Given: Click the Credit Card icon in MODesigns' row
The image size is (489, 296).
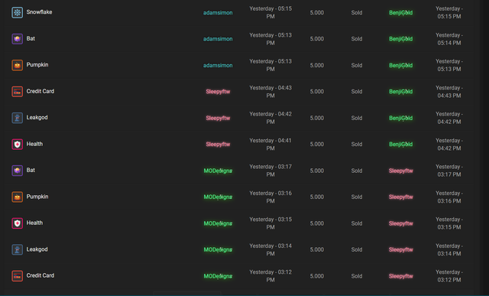Looking at the screenshot, I should (x=17, y=276).
